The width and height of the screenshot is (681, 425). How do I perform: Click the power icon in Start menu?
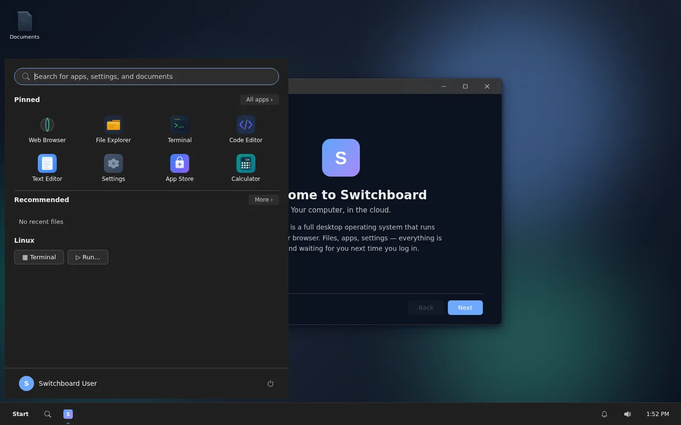(x=270, y=384)
